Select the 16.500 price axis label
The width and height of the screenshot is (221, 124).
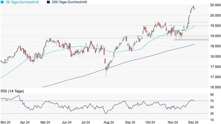pyautogui.click(x=215, y=87)
